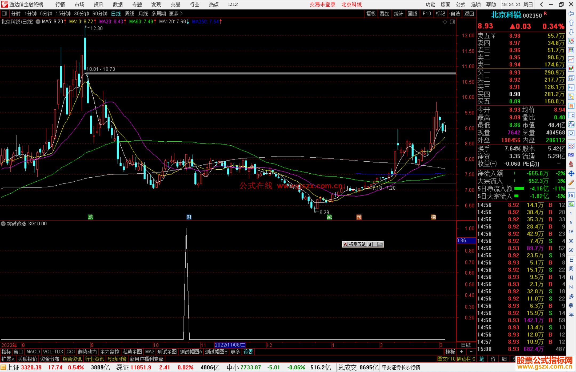
Task: Switch to the 周线 weekly chart tab
Action: (x=130, y=14)
